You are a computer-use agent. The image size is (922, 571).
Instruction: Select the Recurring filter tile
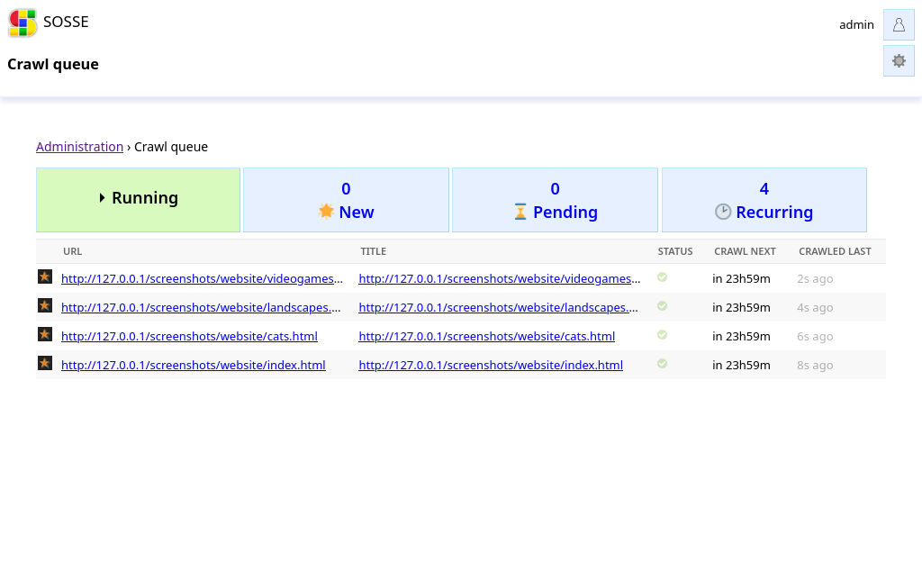(764, 200)
